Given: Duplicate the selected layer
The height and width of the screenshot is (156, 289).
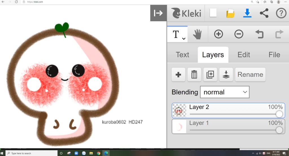Looking at the screenshot, I should click(x=210, y=75).
